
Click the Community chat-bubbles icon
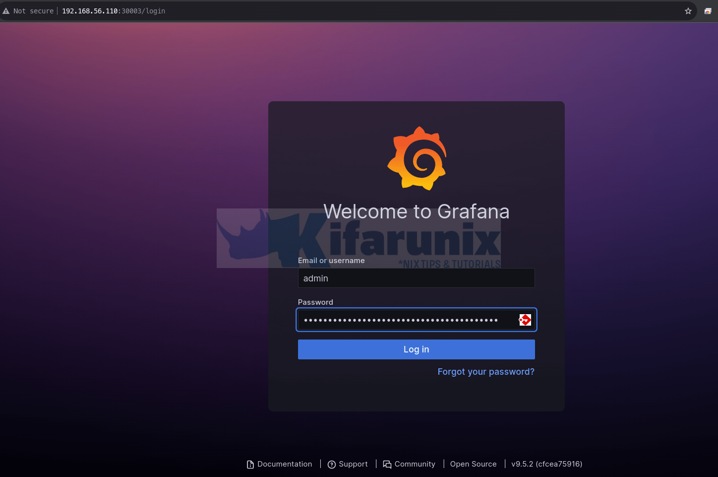click(x=387, y=464)
